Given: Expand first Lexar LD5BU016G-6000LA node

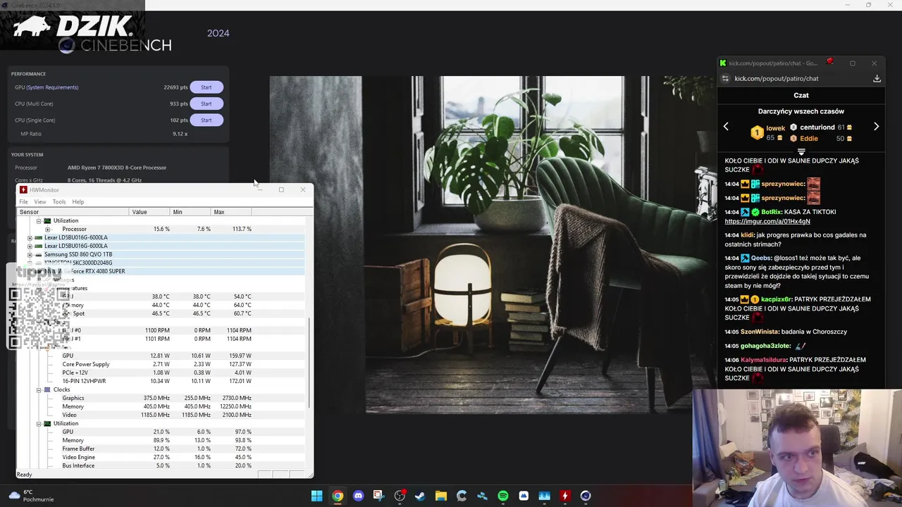Looking at the screenshot, I should tap(30, 237).
